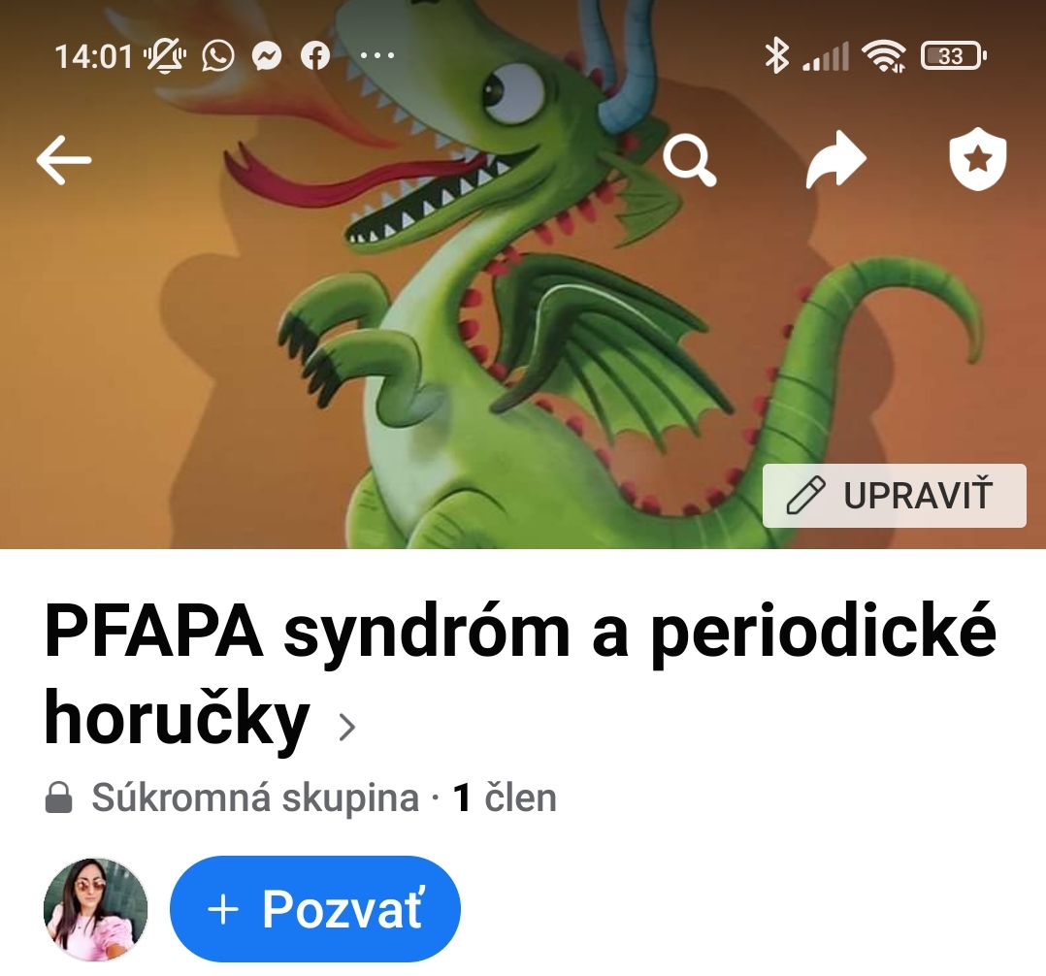Image resolution: width=1046 pixels, height=976 pixels.
Task: Tap the 1 člen members link
Action: click(x=505, y=797)
